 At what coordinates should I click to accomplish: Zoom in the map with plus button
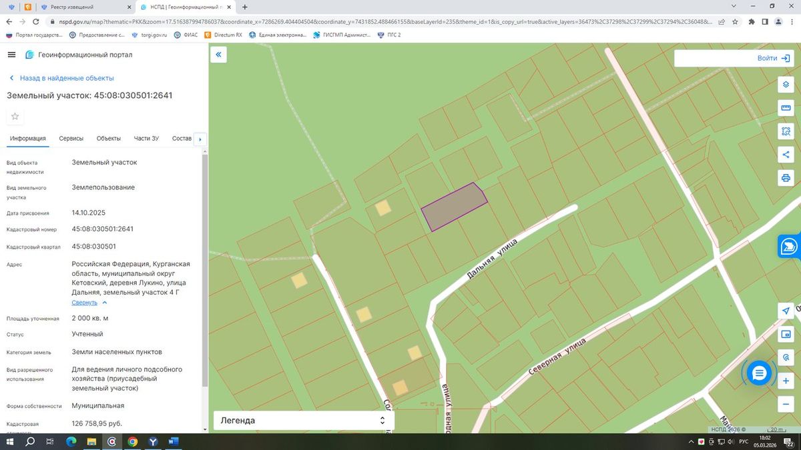pyautogui.click(x=786, y=381)
